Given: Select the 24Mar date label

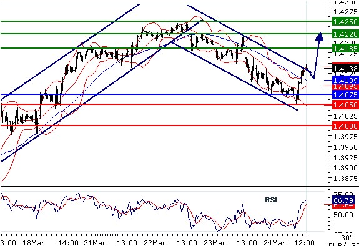Looking at the screenshot, I should tap(274, 242).
